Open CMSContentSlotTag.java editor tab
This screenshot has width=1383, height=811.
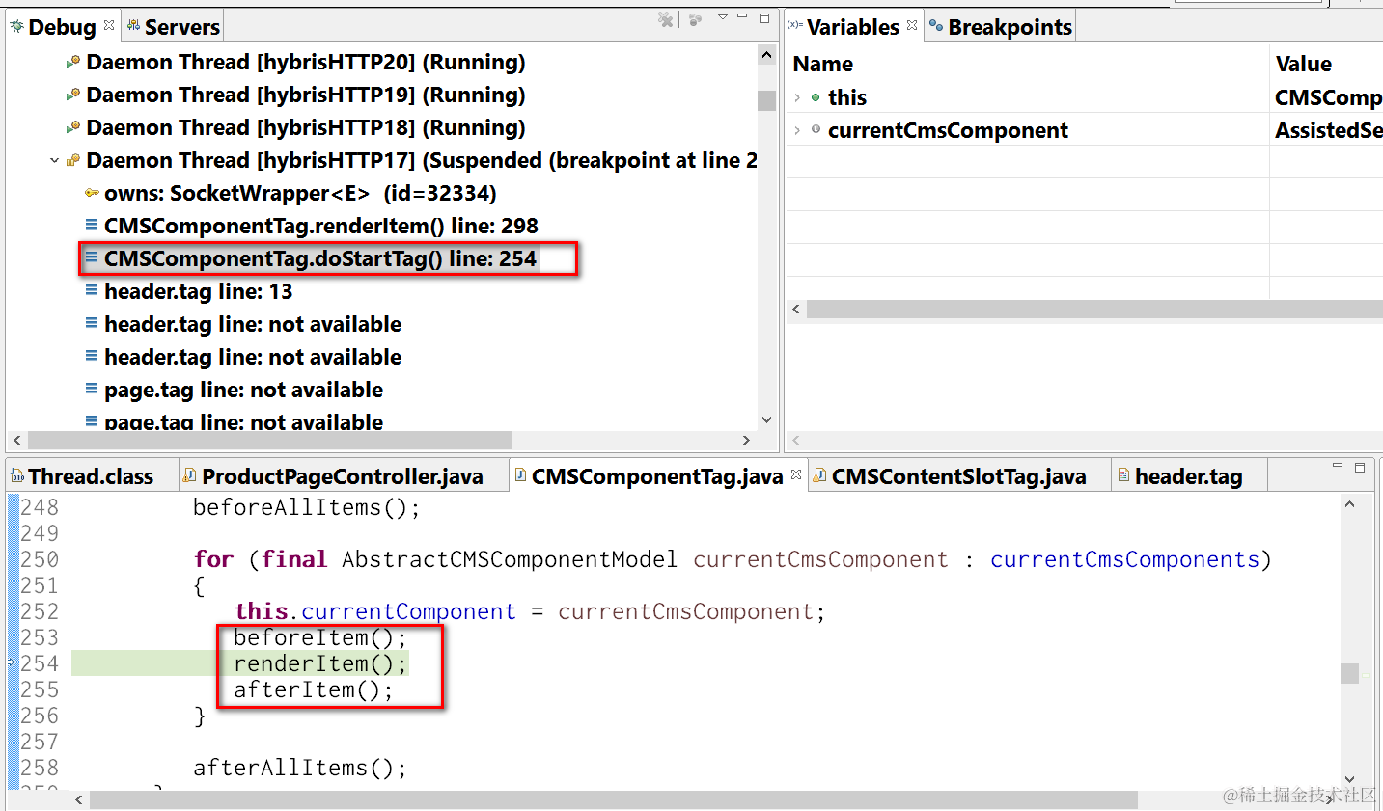tap(958, 476)
